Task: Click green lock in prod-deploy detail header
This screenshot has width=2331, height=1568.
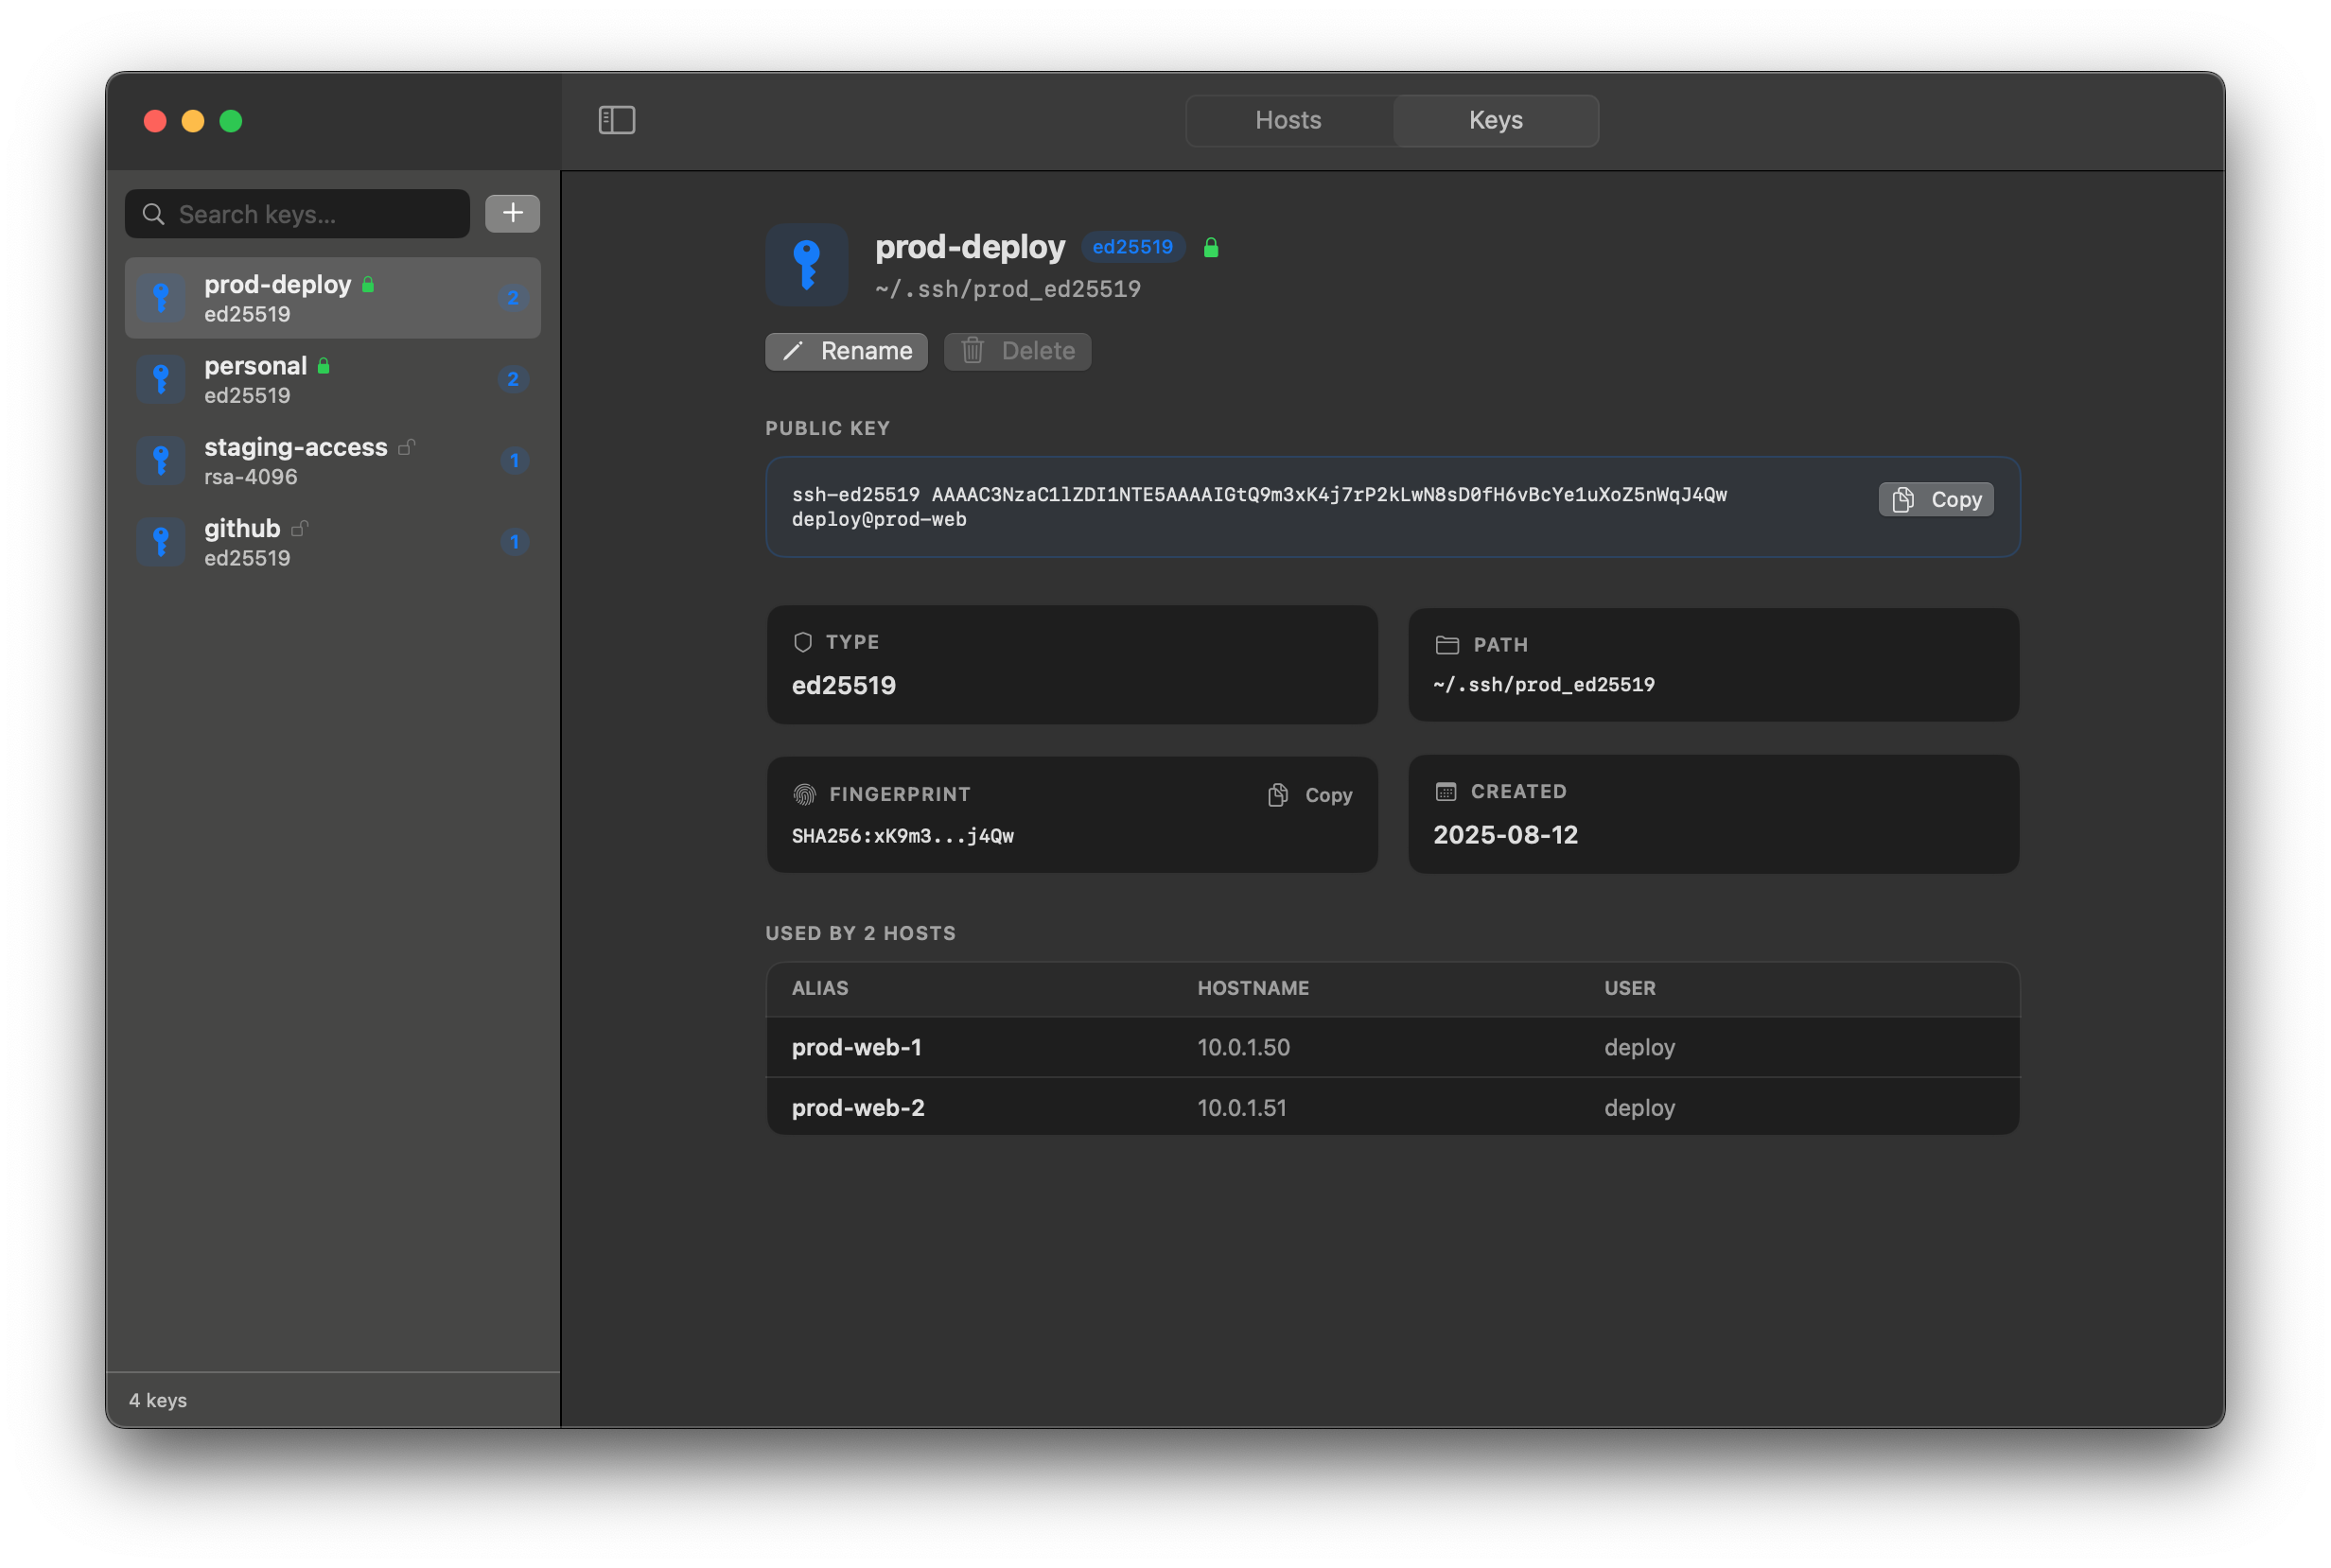Action: (1211, 247)
